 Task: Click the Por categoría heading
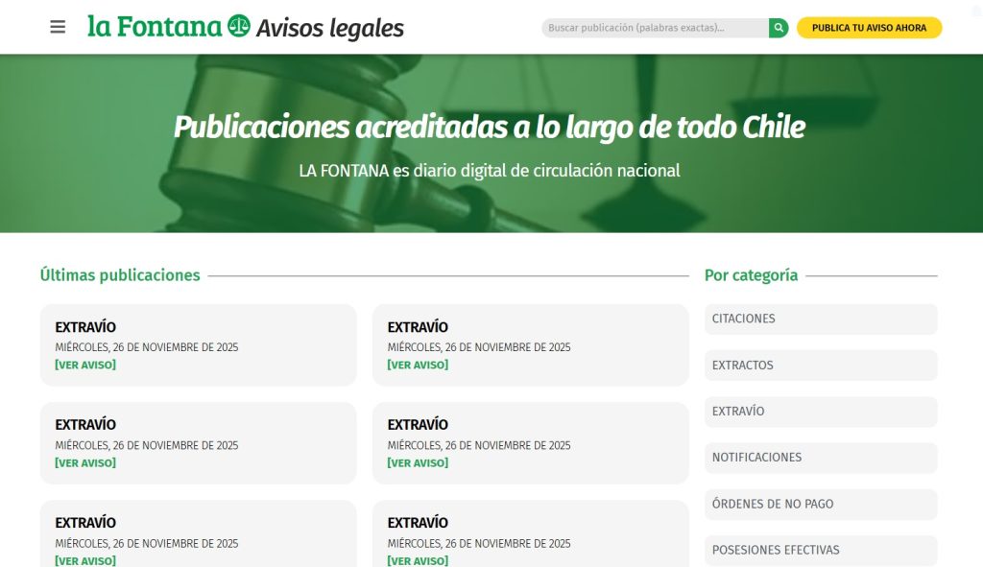click(x=751, y=275)
